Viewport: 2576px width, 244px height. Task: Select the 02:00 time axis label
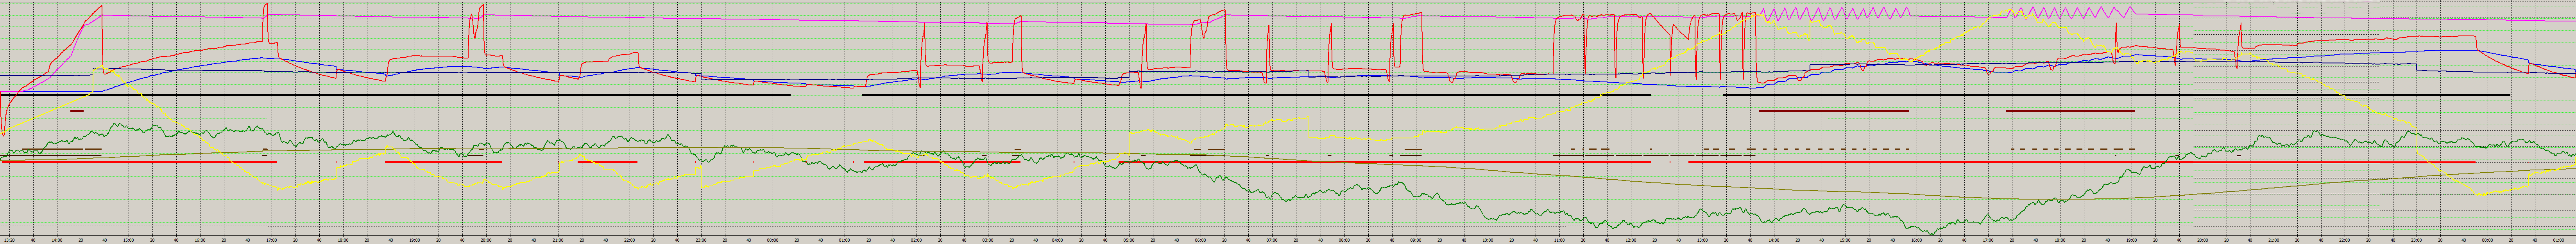pos(917,240)
